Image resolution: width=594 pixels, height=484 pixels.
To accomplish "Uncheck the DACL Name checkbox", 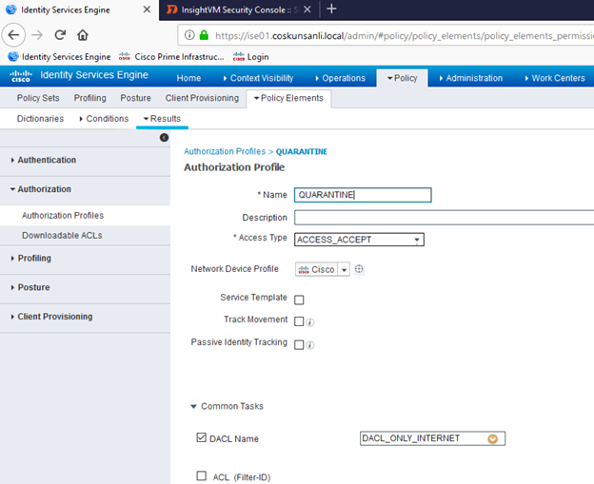I will pyautogui.click(x=202, y=437).
